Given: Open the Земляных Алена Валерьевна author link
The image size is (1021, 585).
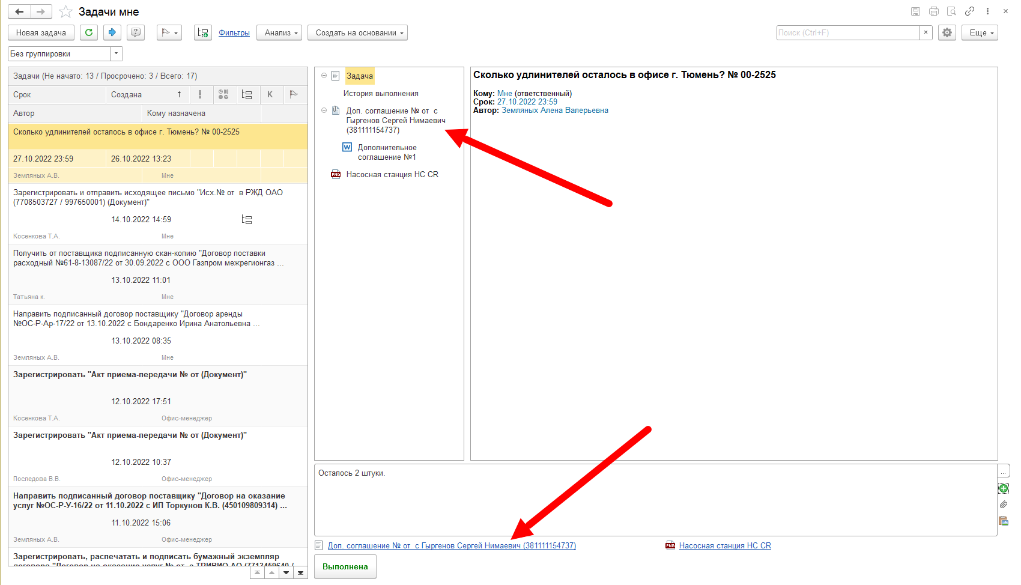Looking at the screenshot, I should 555,111.
